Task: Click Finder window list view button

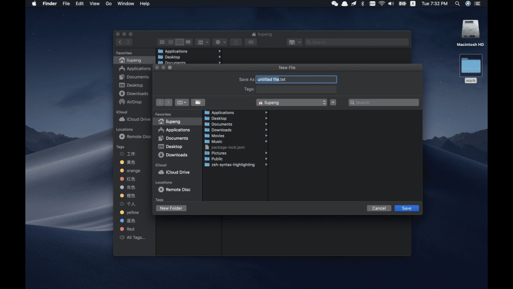Action: click(x=171, y=42)
